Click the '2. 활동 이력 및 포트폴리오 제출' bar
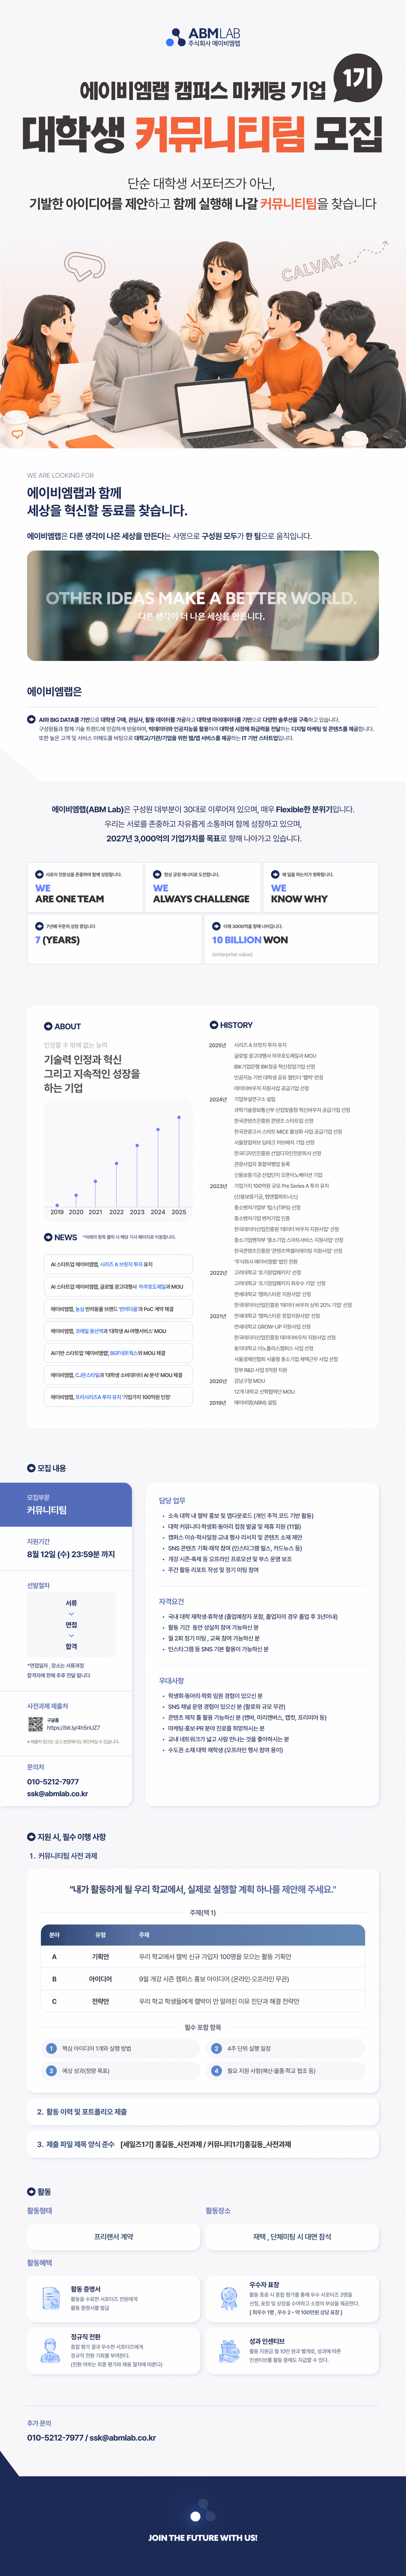 tap(203, 2112)
